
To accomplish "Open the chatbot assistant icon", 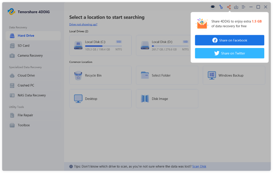I will [213, 7].
